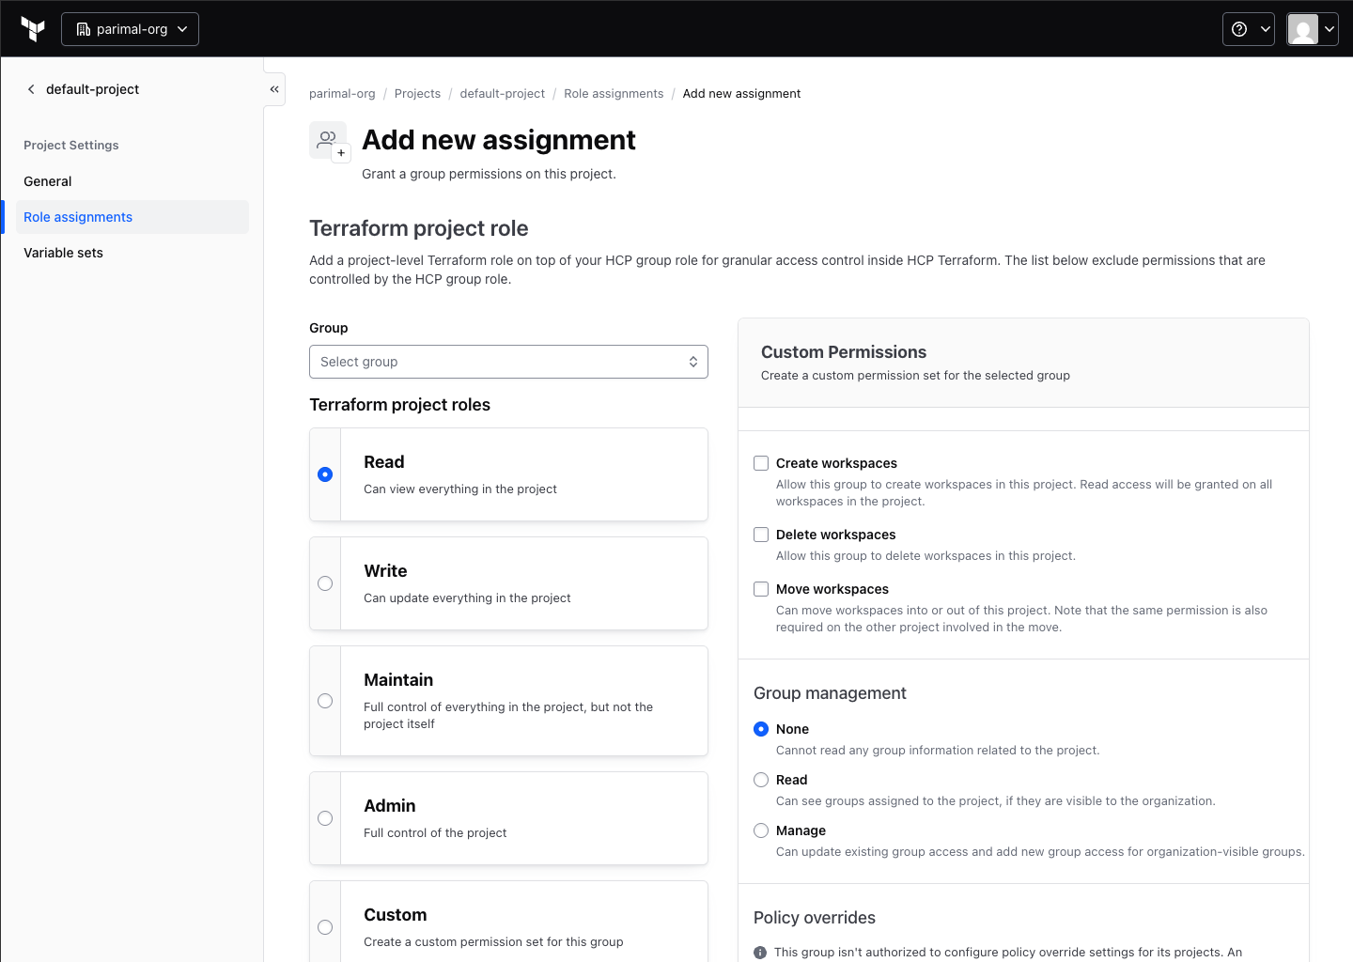
Task: Click 'Can view everything in the project' text
Action: (460, 489)
